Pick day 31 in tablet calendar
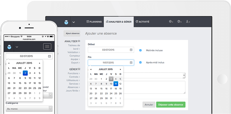Viewport: 231px width, 114px height. pos(111,98)
